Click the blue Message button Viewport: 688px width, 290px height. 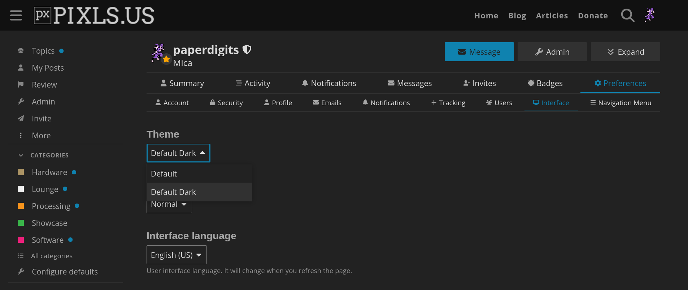point(479,52)
